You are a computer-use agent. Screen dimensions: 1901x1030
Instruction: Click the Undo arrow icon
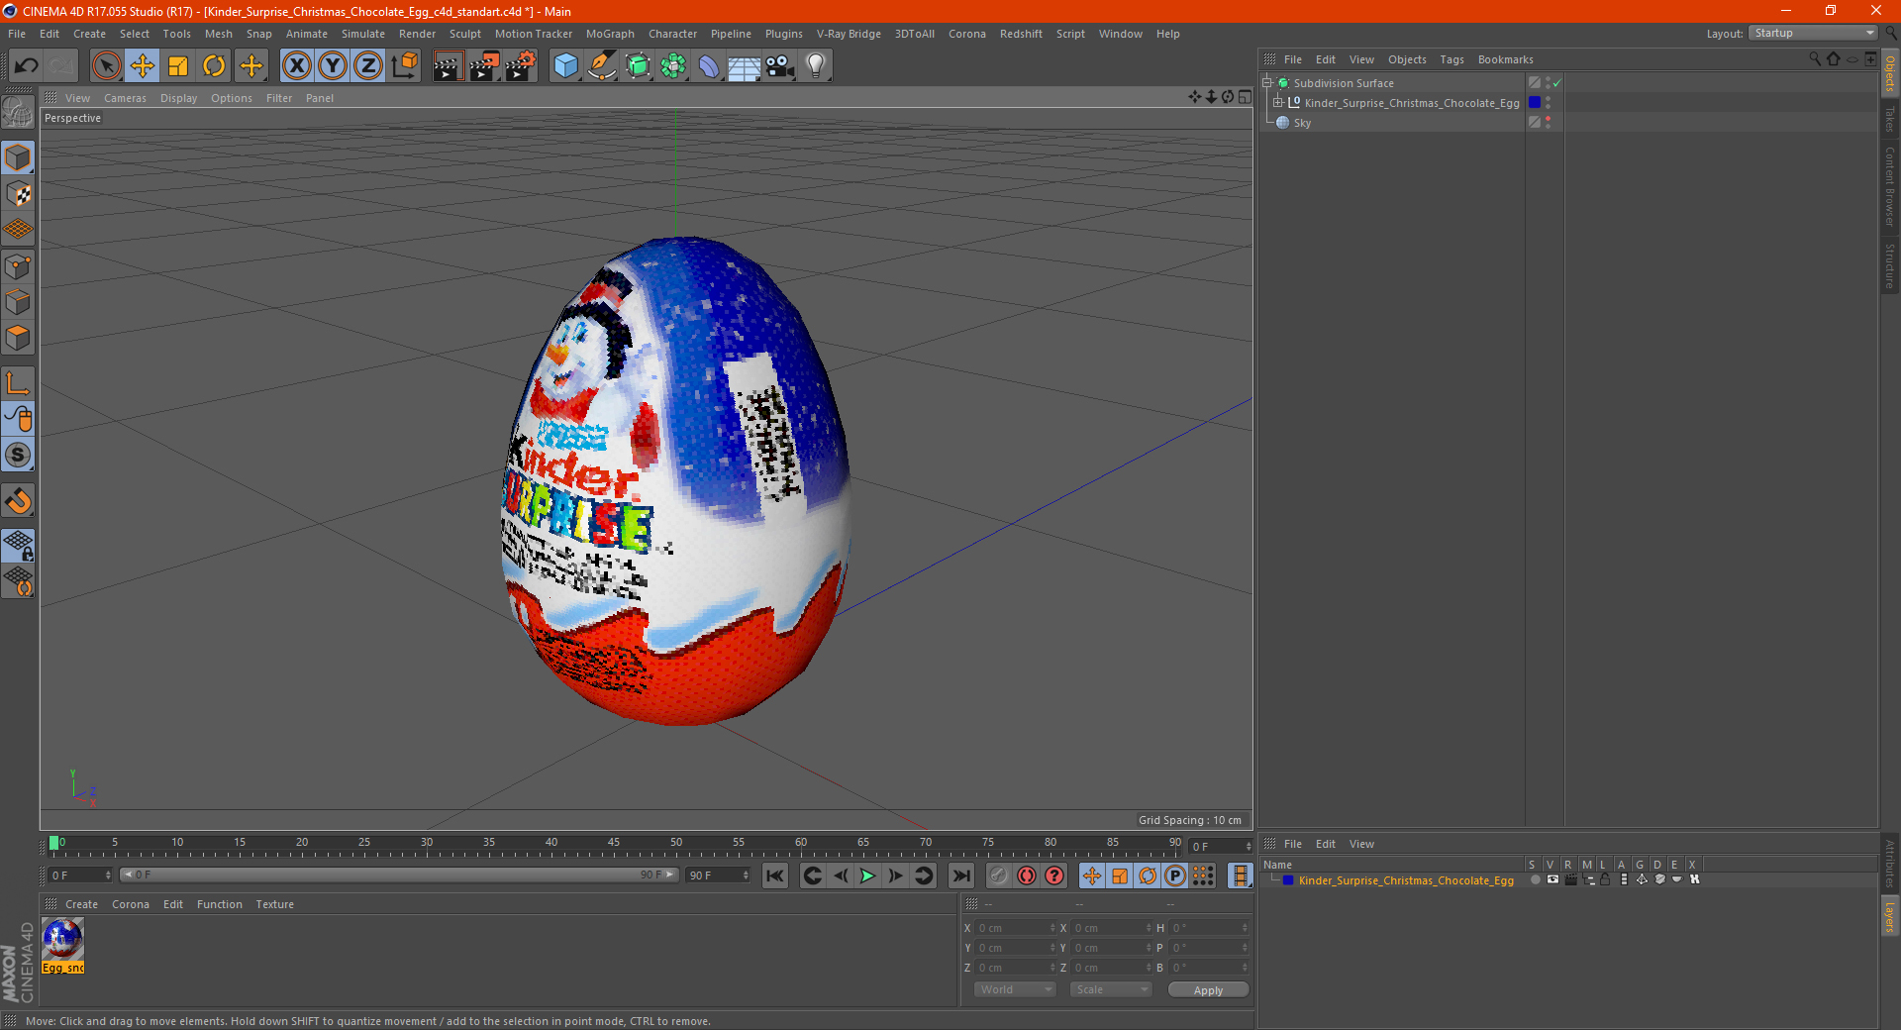pos(26,66)
